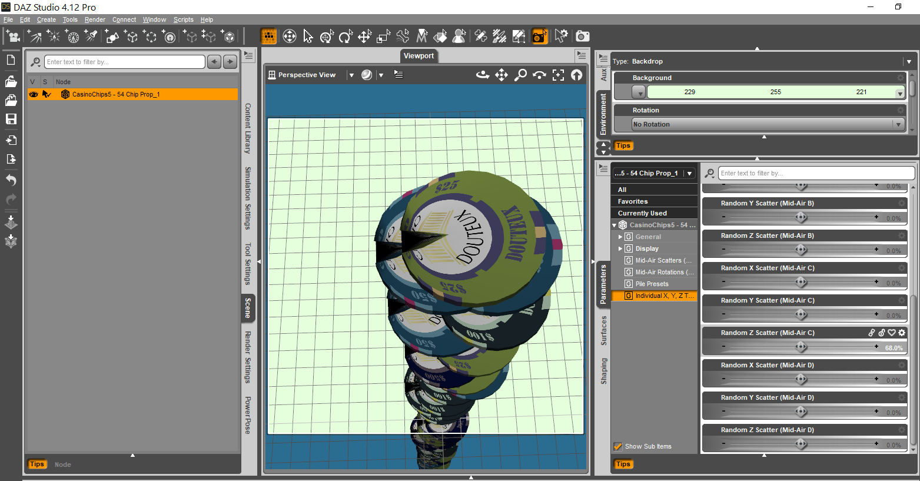Switch to the Surfaces tab
The height and width of the screenshot is (481, 920).
pos(603,330)
